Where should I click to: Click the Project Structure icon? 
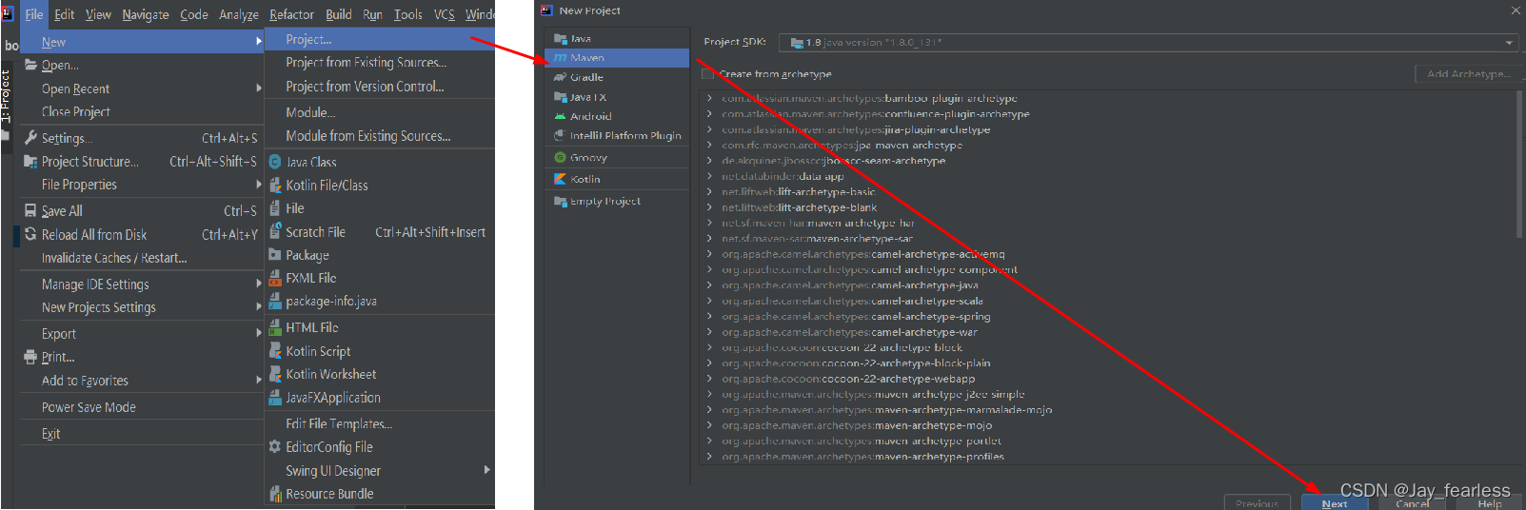click(x=30, y=162)
